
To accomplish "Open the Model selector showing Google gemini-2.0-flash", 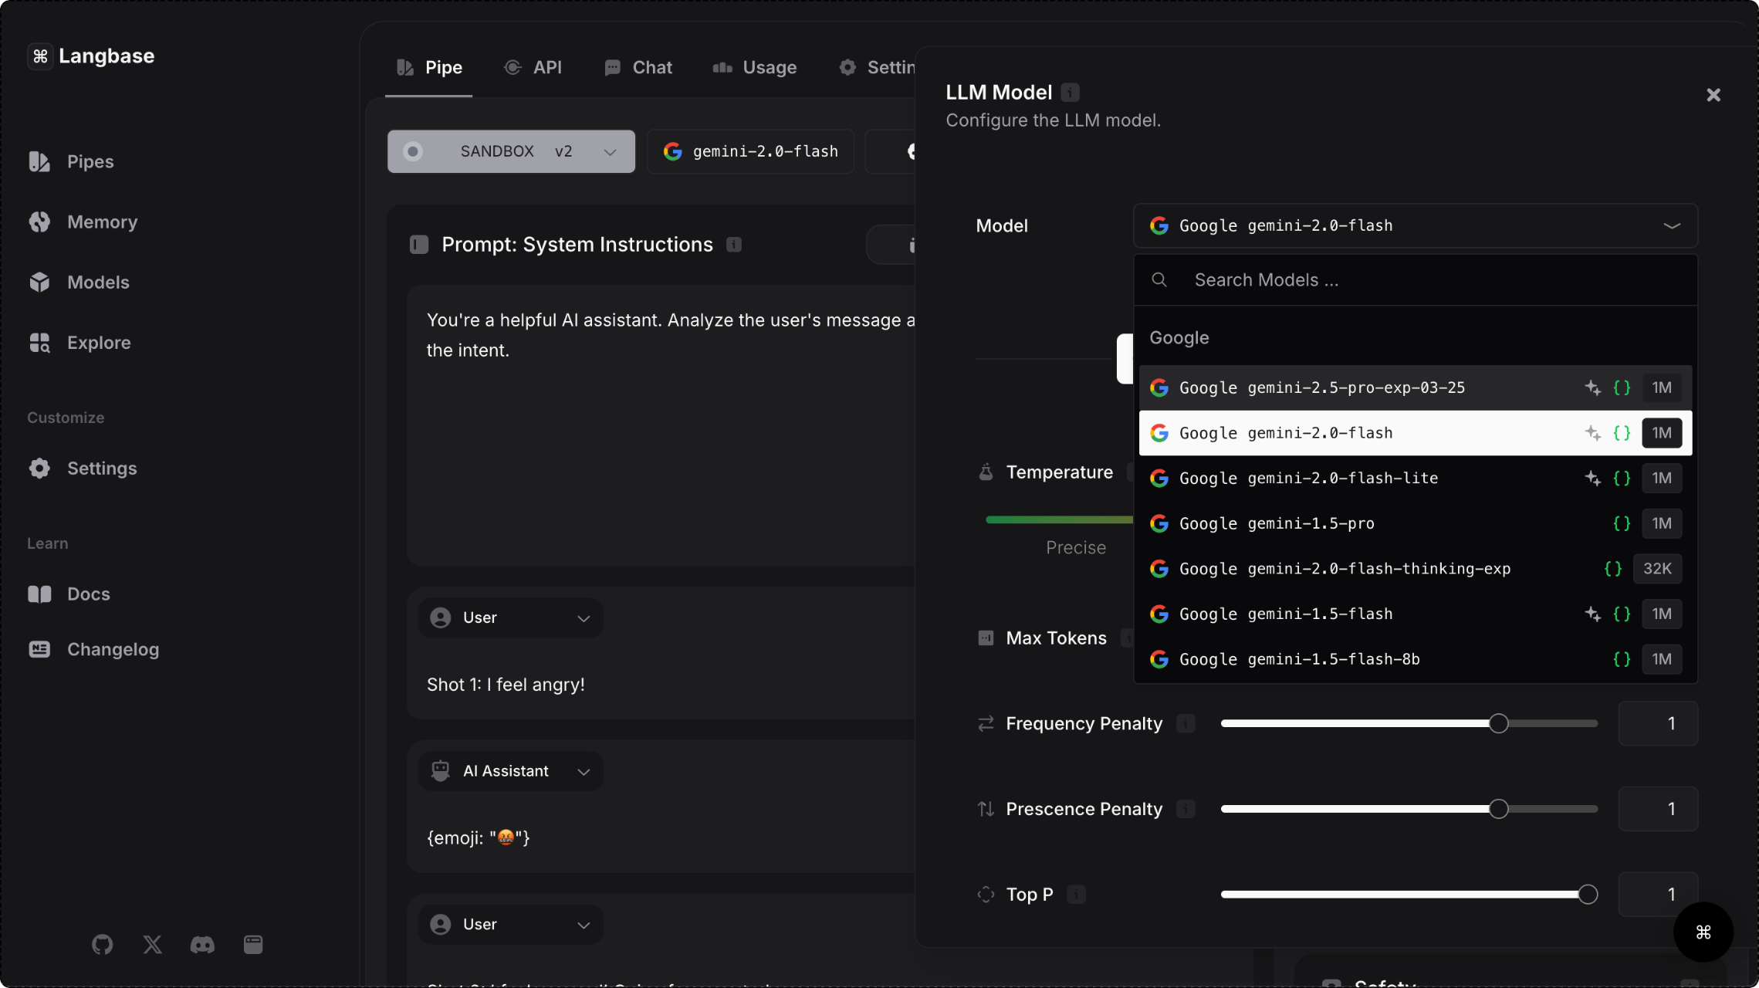I will click(x=1414, y=225).
